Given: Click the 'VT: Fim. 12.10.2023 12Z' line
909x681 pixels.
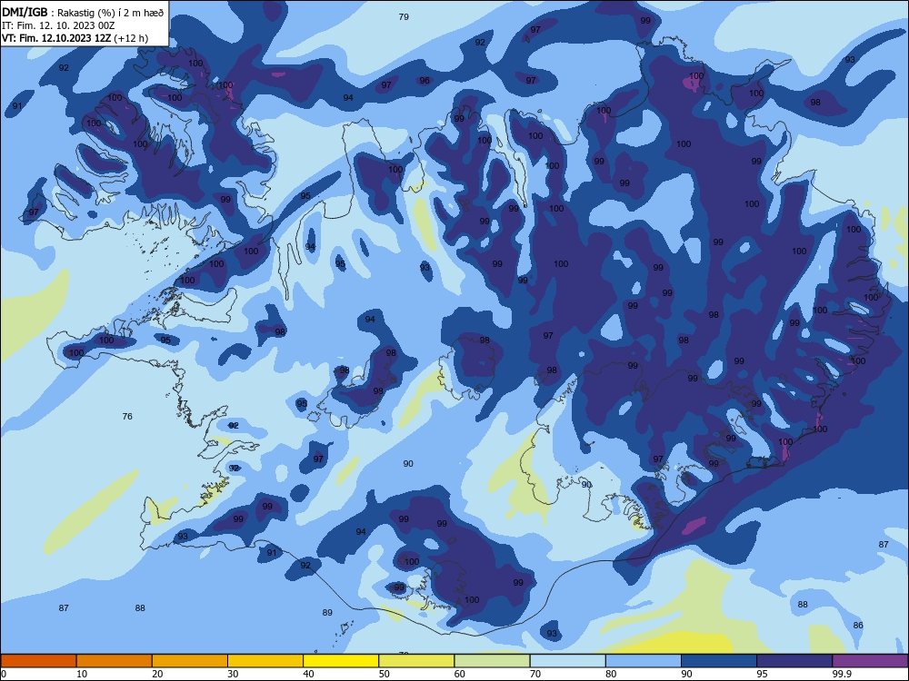Looking at the screenshot, I should point(56,38).
